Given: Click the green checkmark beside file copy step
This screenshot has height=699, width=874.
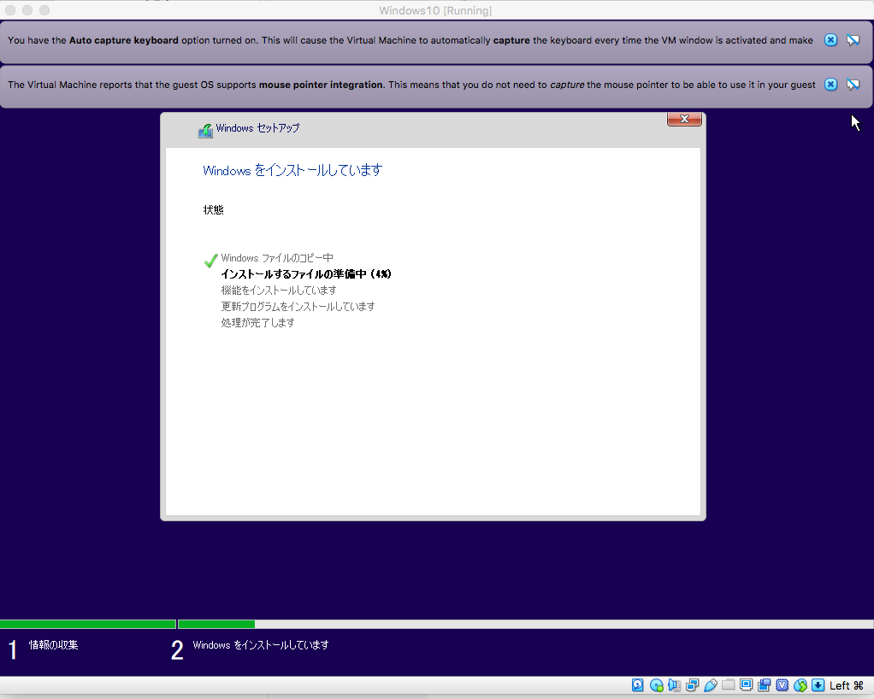Looking at the screenshot, I should tap(210, 260).
